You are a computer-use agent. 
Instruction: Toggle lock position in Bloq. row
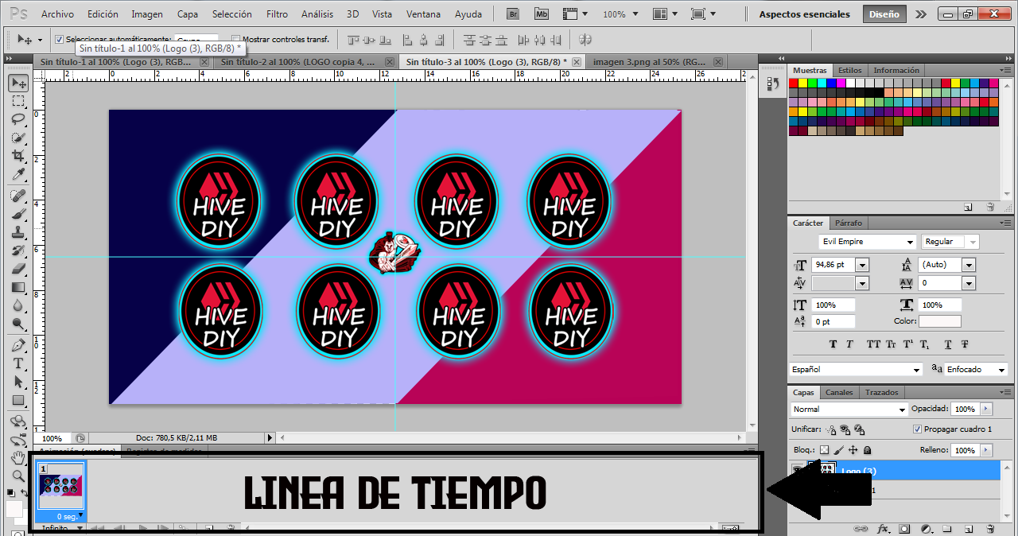click(853, 450)
